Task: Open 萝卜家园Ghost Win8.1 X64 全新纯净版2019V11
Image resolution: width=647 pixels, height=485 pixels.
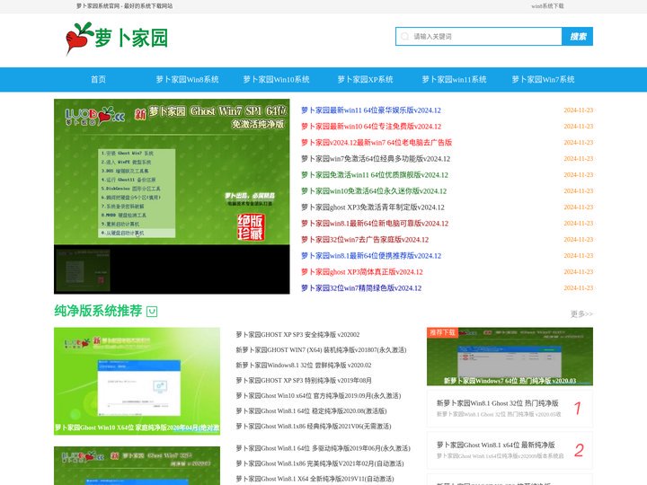Action: pyautogui.click(x=315, y=479)
